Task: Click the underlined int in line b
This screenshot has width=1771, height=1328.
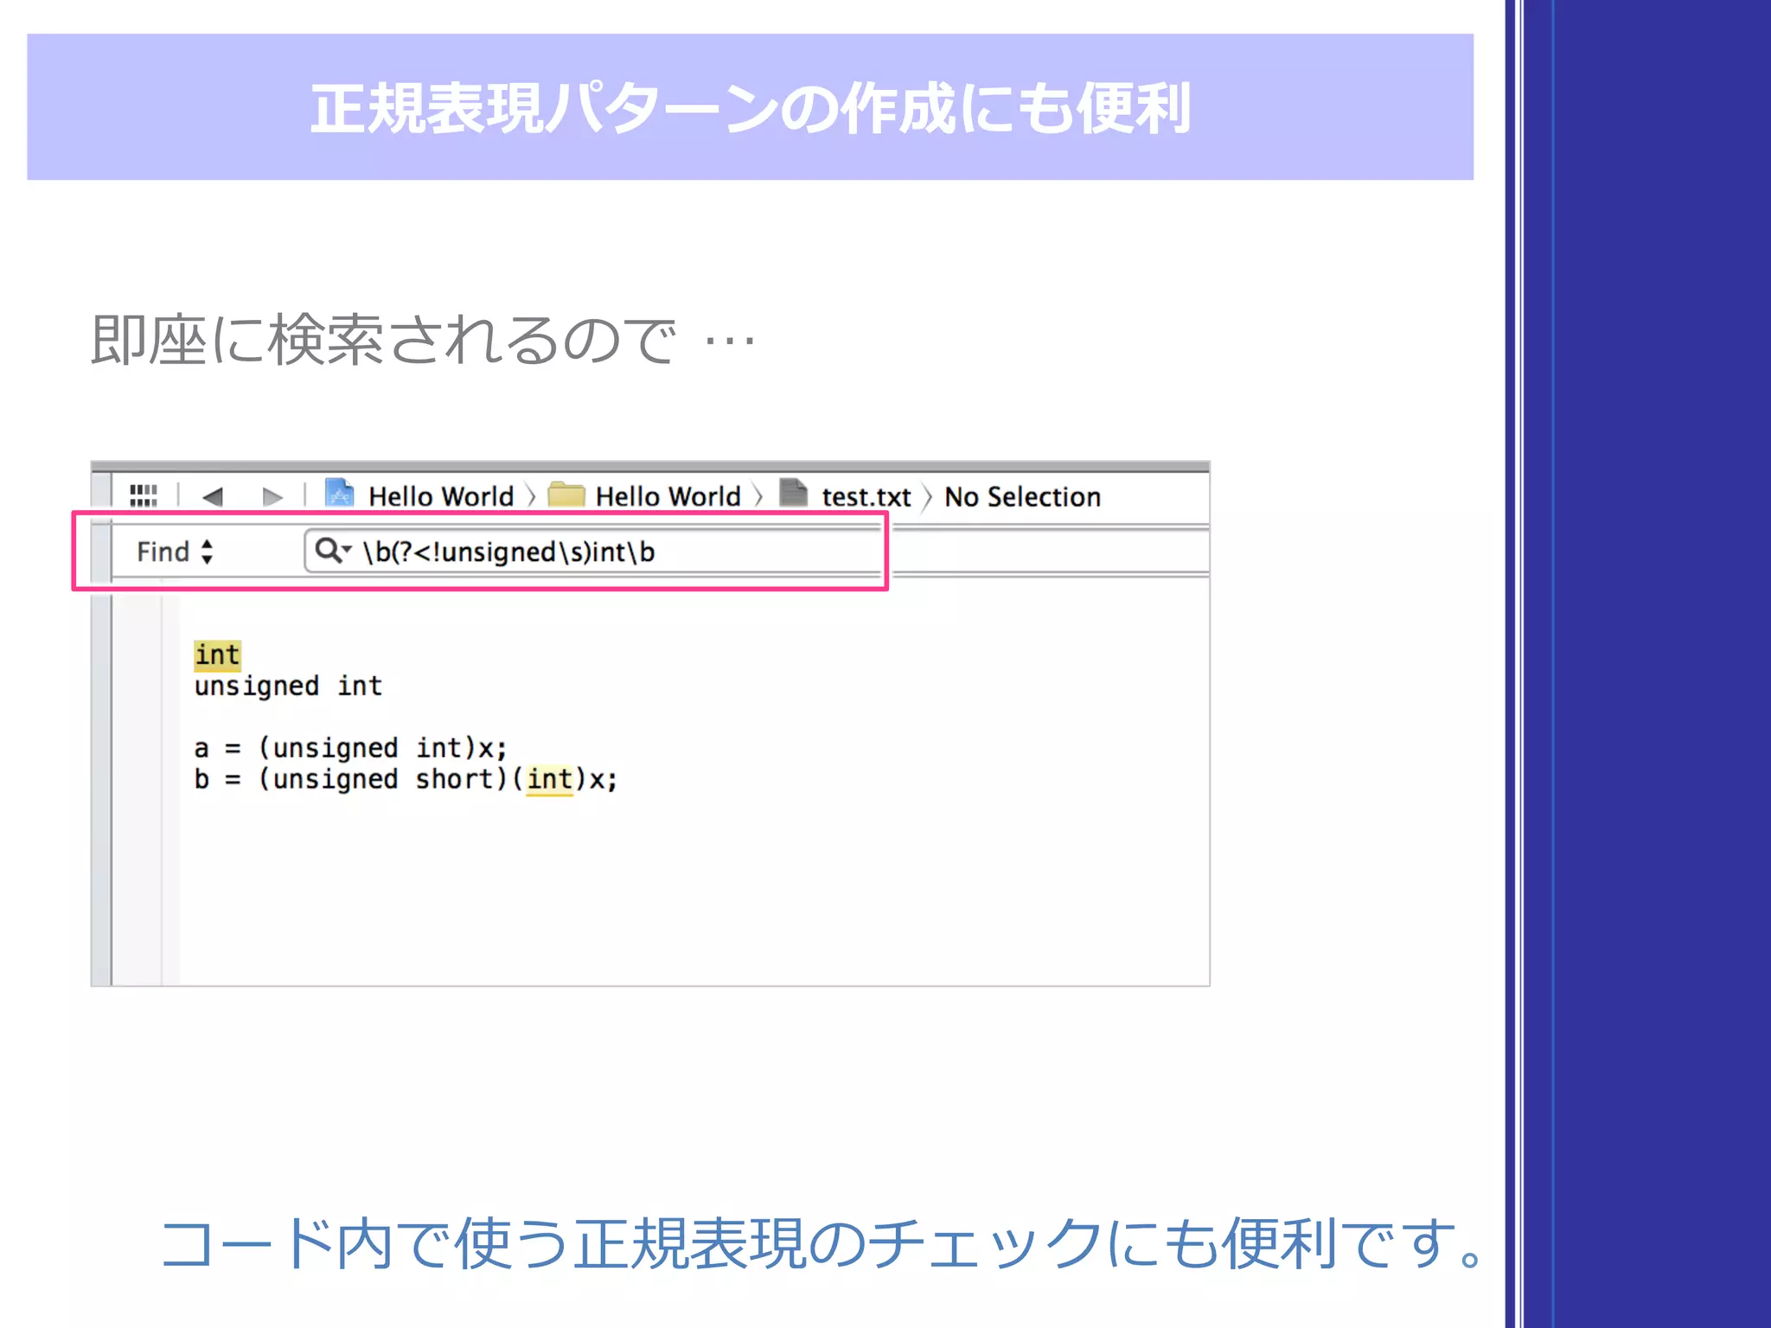Action: point(550,780)
